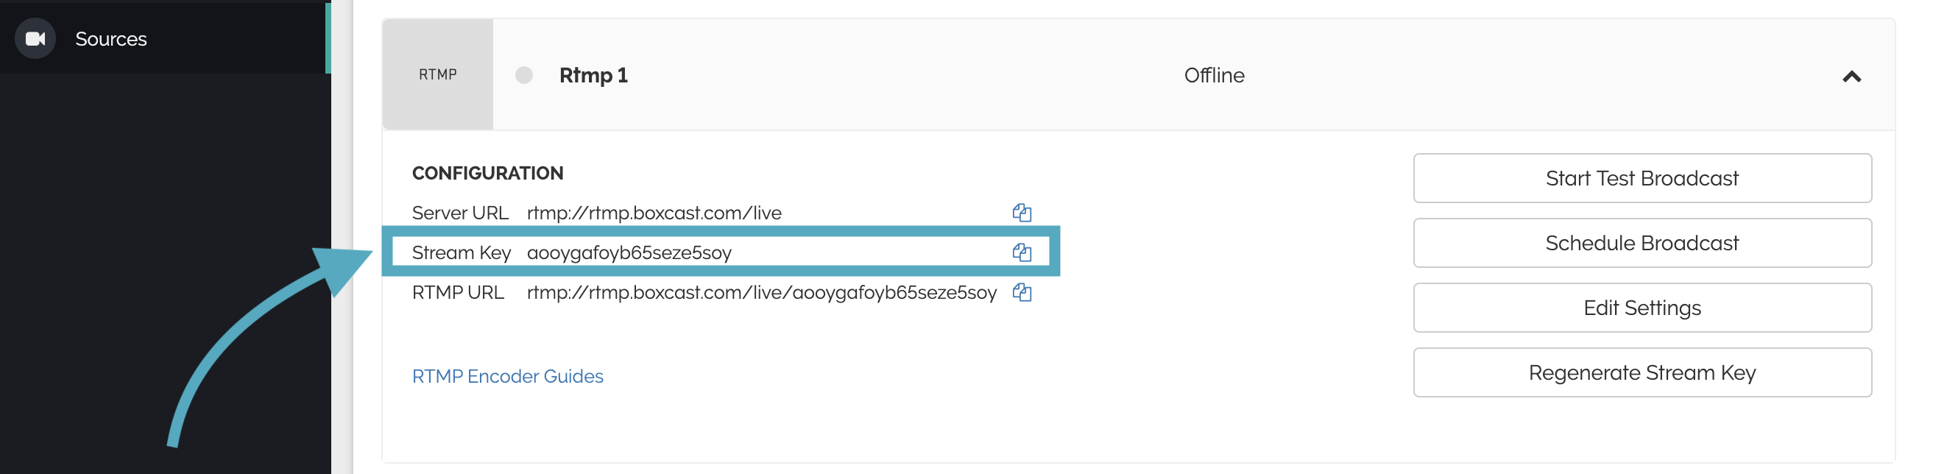Click the Rtmp 1 source title
The width and height of the screenshot is (1933, 474).
point(593,75)
